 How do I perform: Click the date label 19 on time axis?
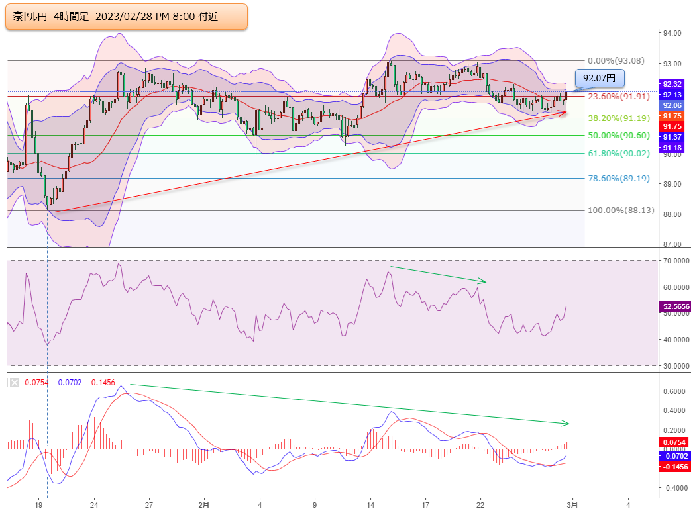point(39,505)
